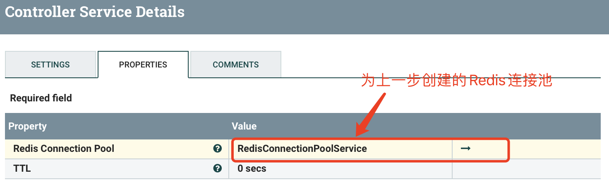Edit the RedisConnectionPoolService value cell
The image size is (609, 192).
[x=340, y=149]
